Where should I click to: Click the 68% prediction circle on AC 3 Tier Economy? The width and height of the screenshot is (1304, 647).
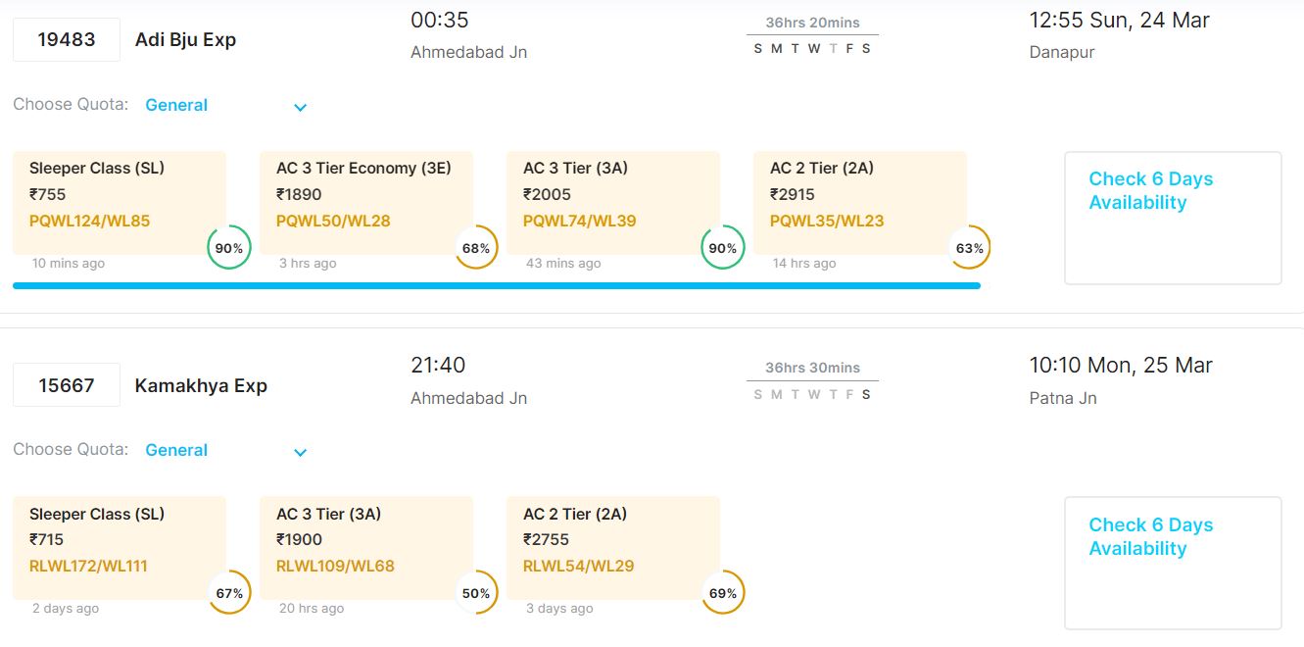pyautogui.click(x=476, y=248)
